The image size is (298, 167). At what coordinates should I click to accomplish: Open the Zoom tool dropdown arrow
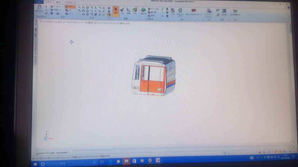(75, 14)
